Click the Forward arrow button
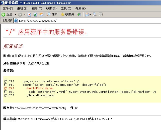This screenshot has width=161, height=130. pos(20,14)
